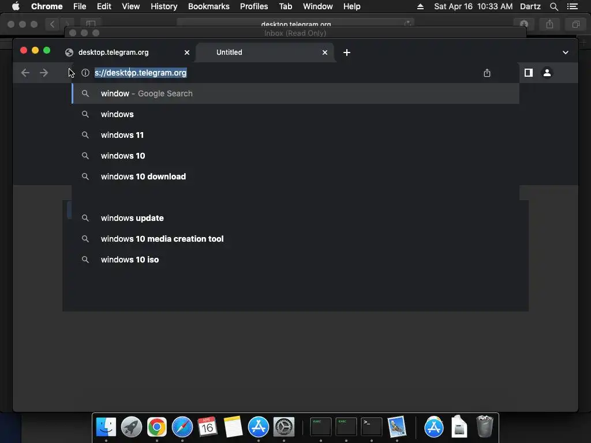The height and width of the screenshot is (443, 591).
Task: Pick the 'windows update' suggestion
Action: 295,218
